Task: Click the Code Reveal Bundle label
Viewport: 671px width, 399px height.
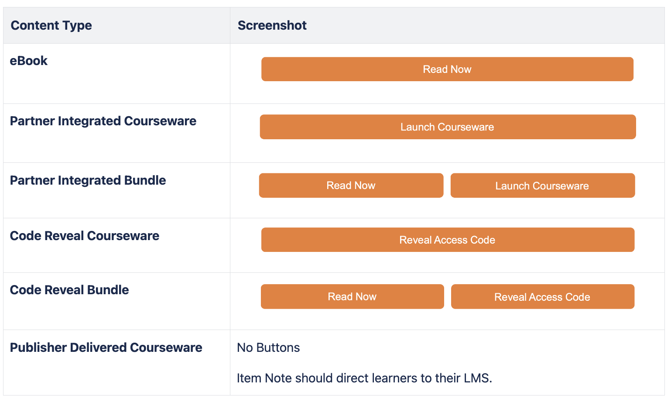Action: point(69,290)
